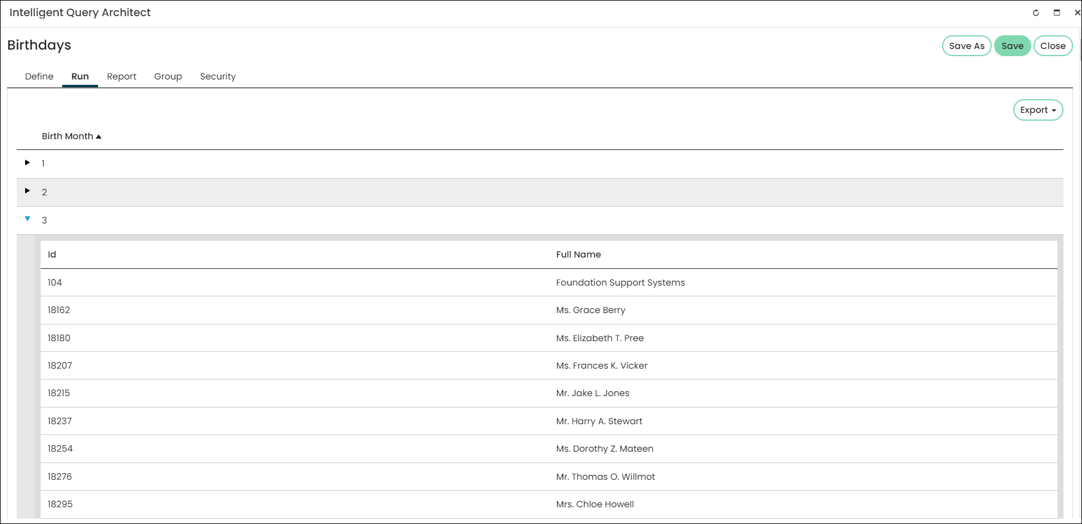Select the row for Ms. Grace Berry
The width and height of the screenshot is (1082, 524).
tap(549, 310)
